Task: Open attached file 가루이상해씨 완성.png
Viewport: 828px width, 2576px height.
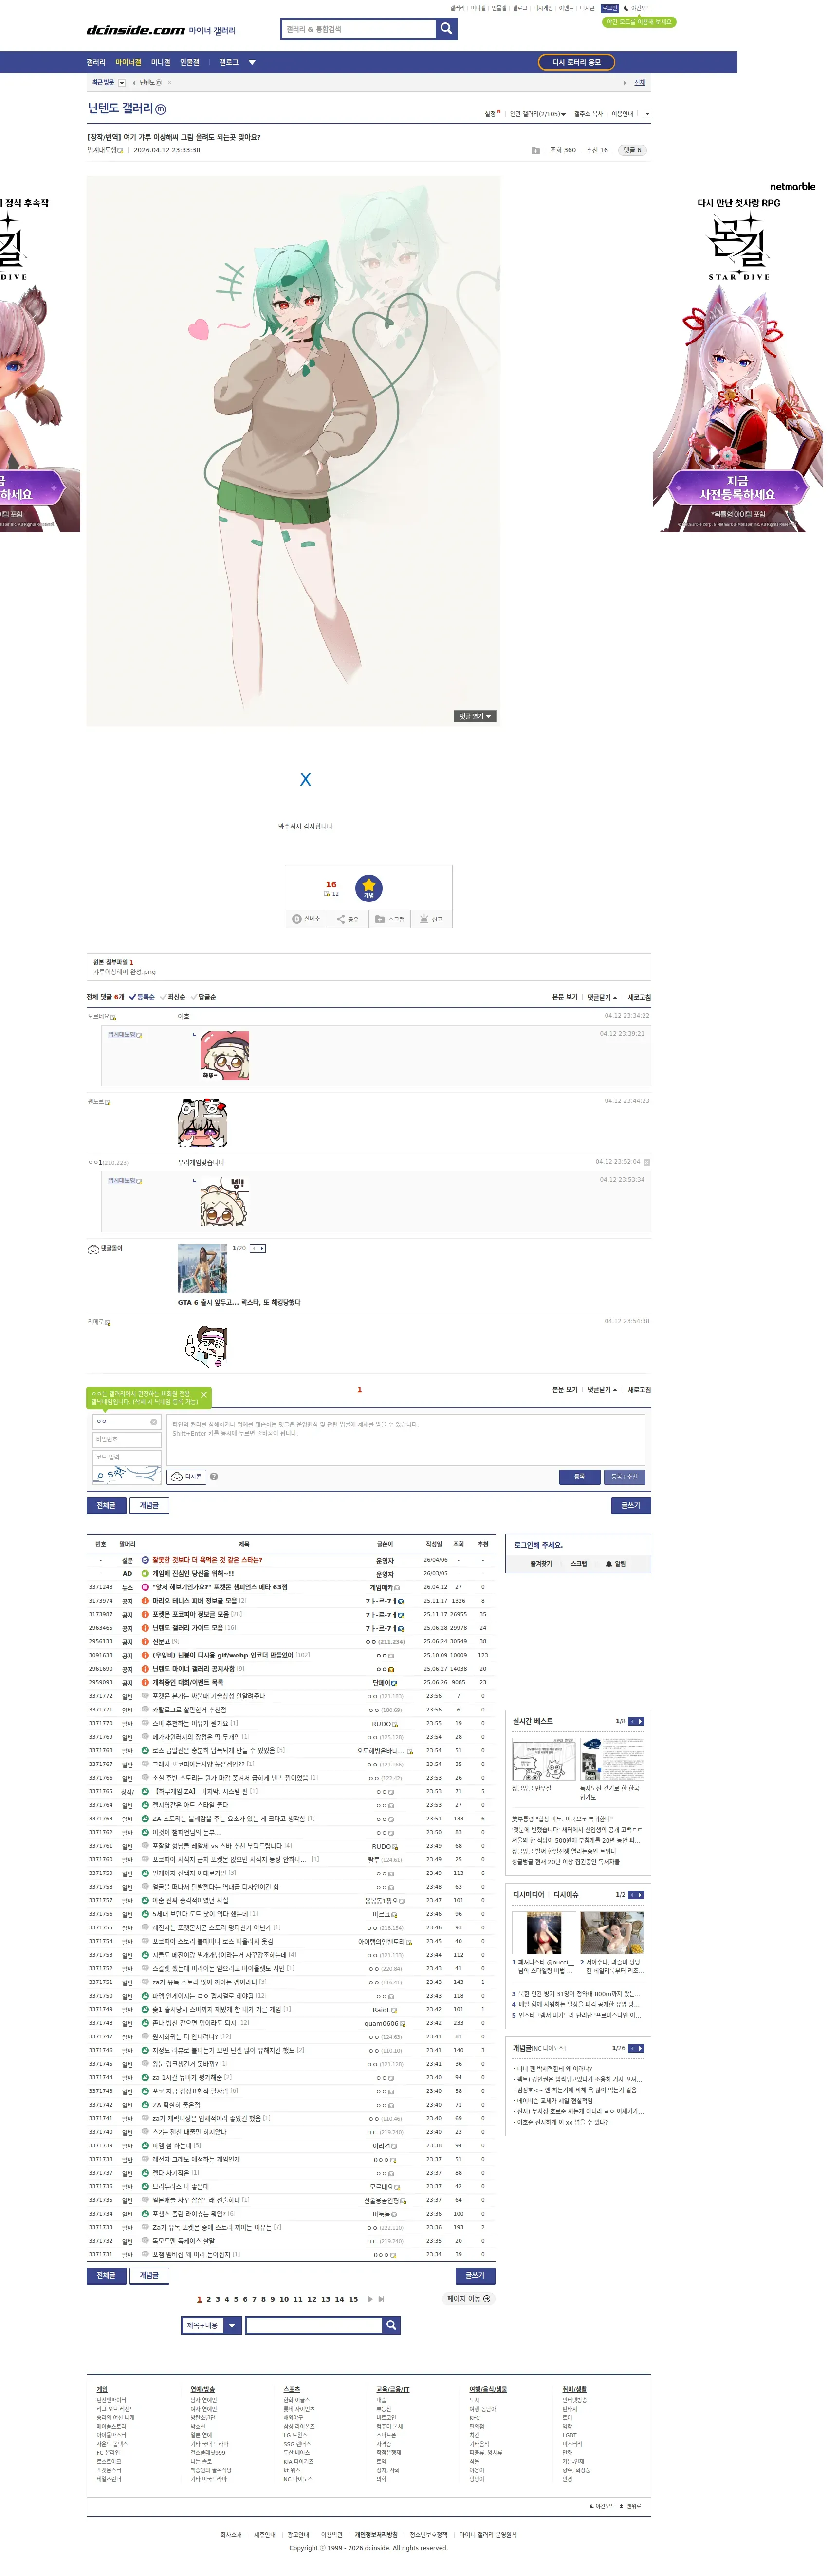Action: (x=124, y=971)
